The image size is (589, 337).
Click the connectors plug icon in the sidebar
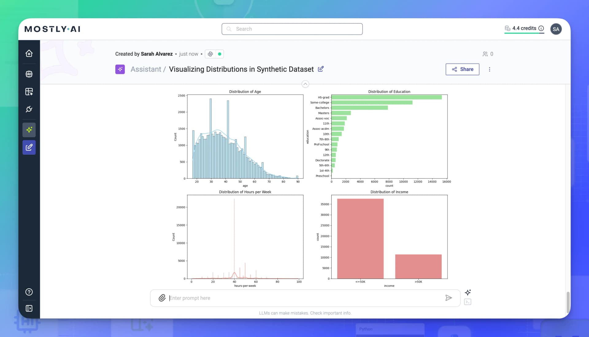click(29, 109)
